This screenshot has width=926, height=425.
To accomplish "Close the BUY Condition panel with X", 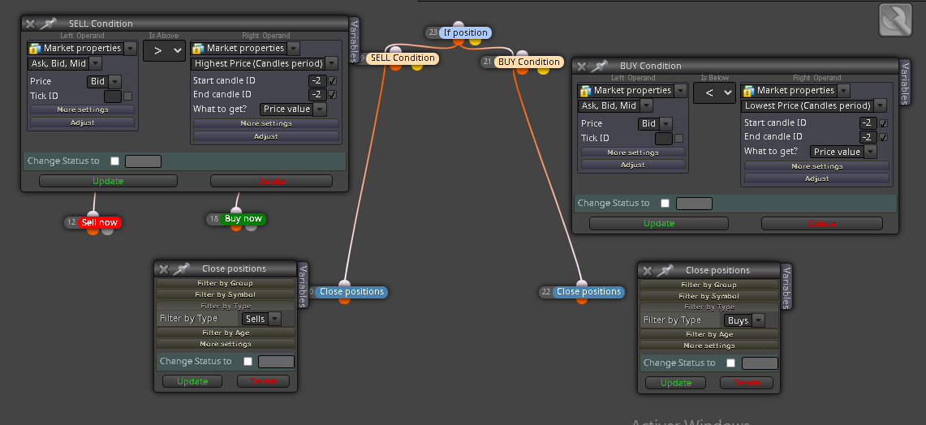I will [x=581, y=67].
